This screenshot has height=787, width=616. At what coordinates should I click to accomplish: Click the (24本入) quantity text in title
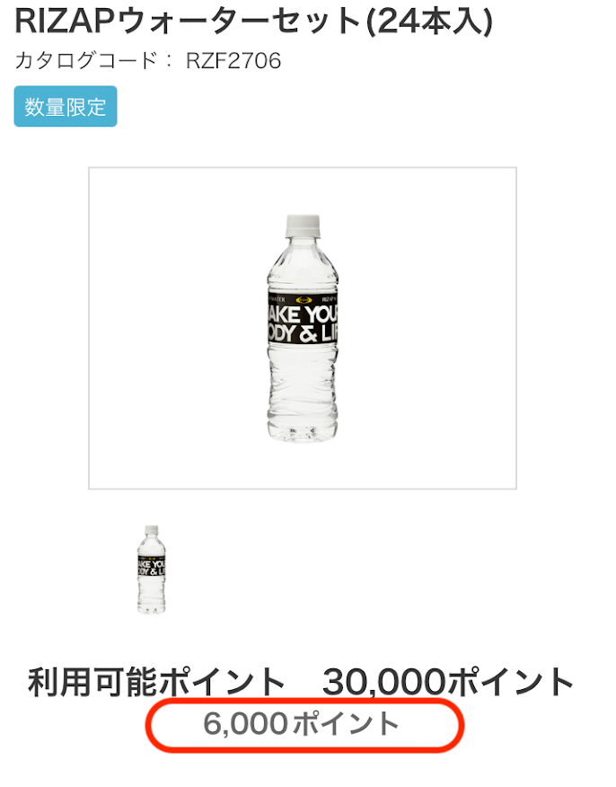pos(429,22)
